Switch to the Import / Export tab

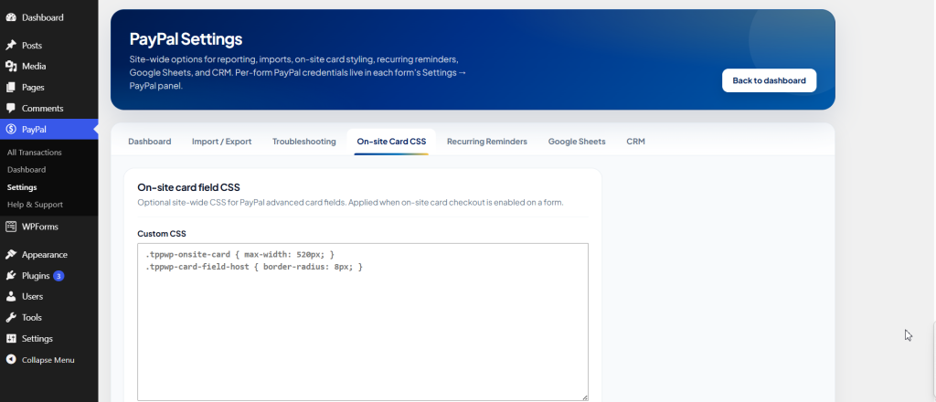pyautogui.click(x=221, y=142)
